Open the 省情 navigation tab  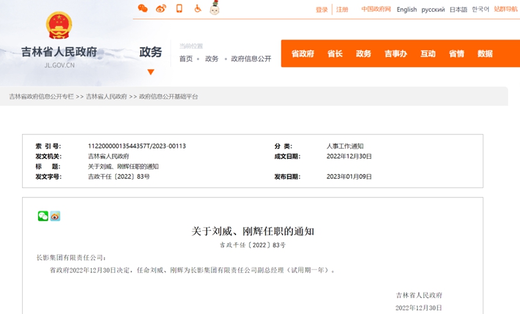click(x=456, y=54)
